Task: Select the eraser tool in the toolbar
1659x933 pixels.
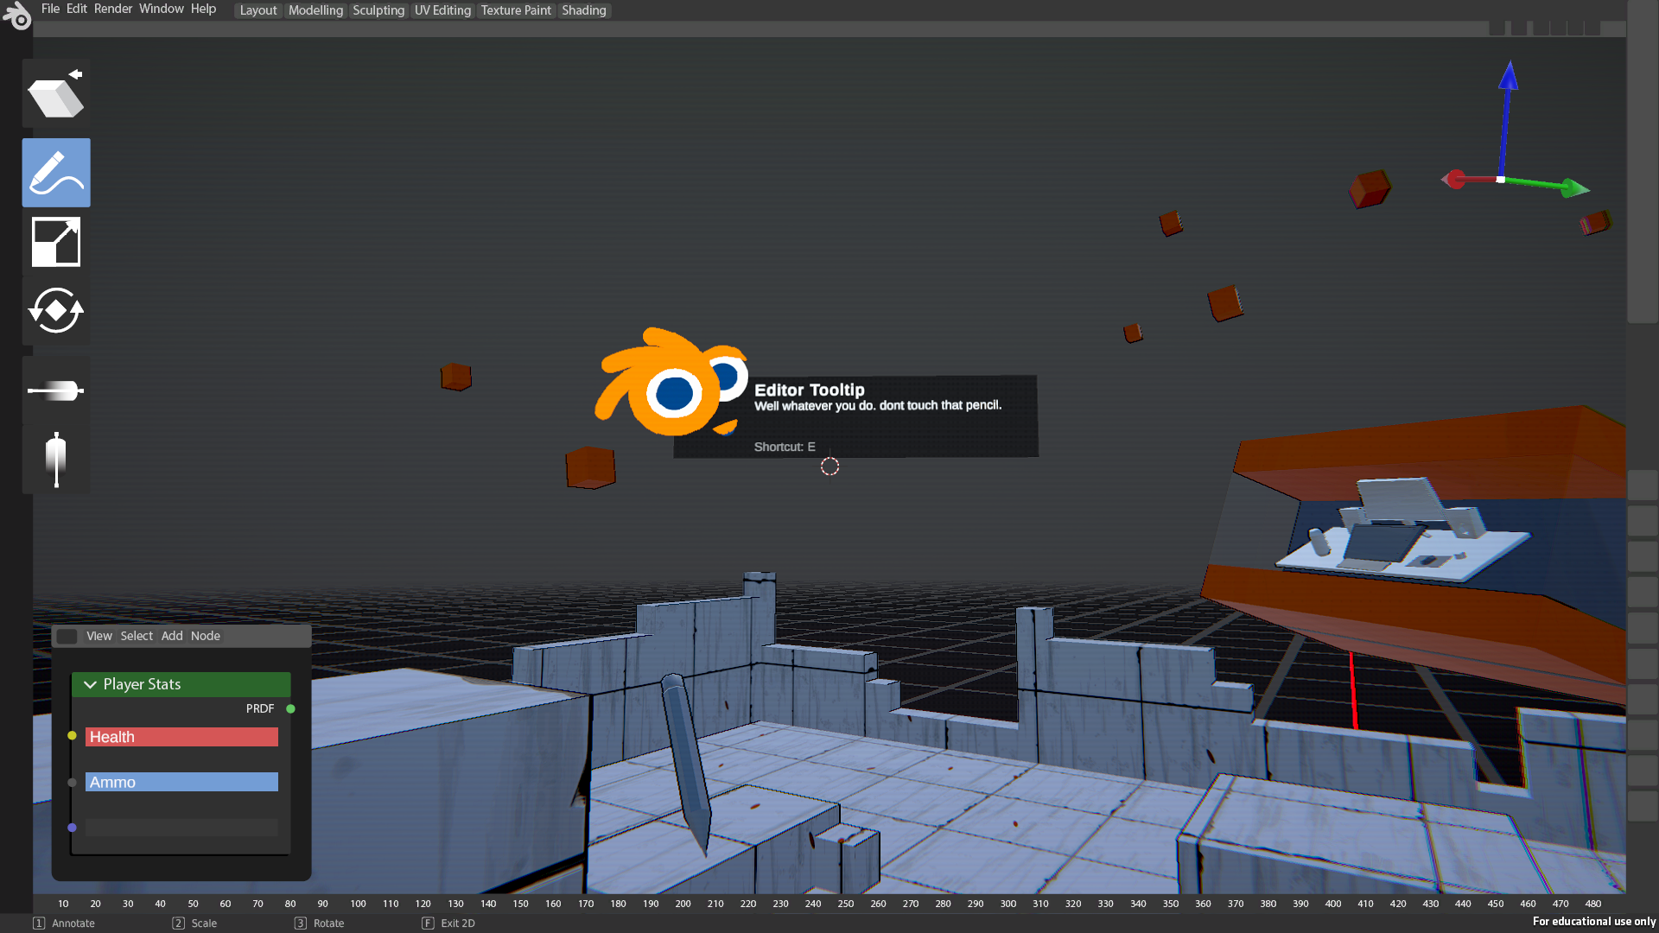Action: coord(56,94)
